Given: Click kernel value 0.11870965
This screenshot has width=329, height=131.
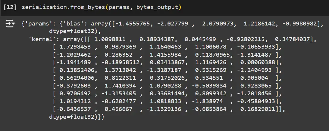Looking at the screenshot, I should pyautogui.click(x=212, y=55).
